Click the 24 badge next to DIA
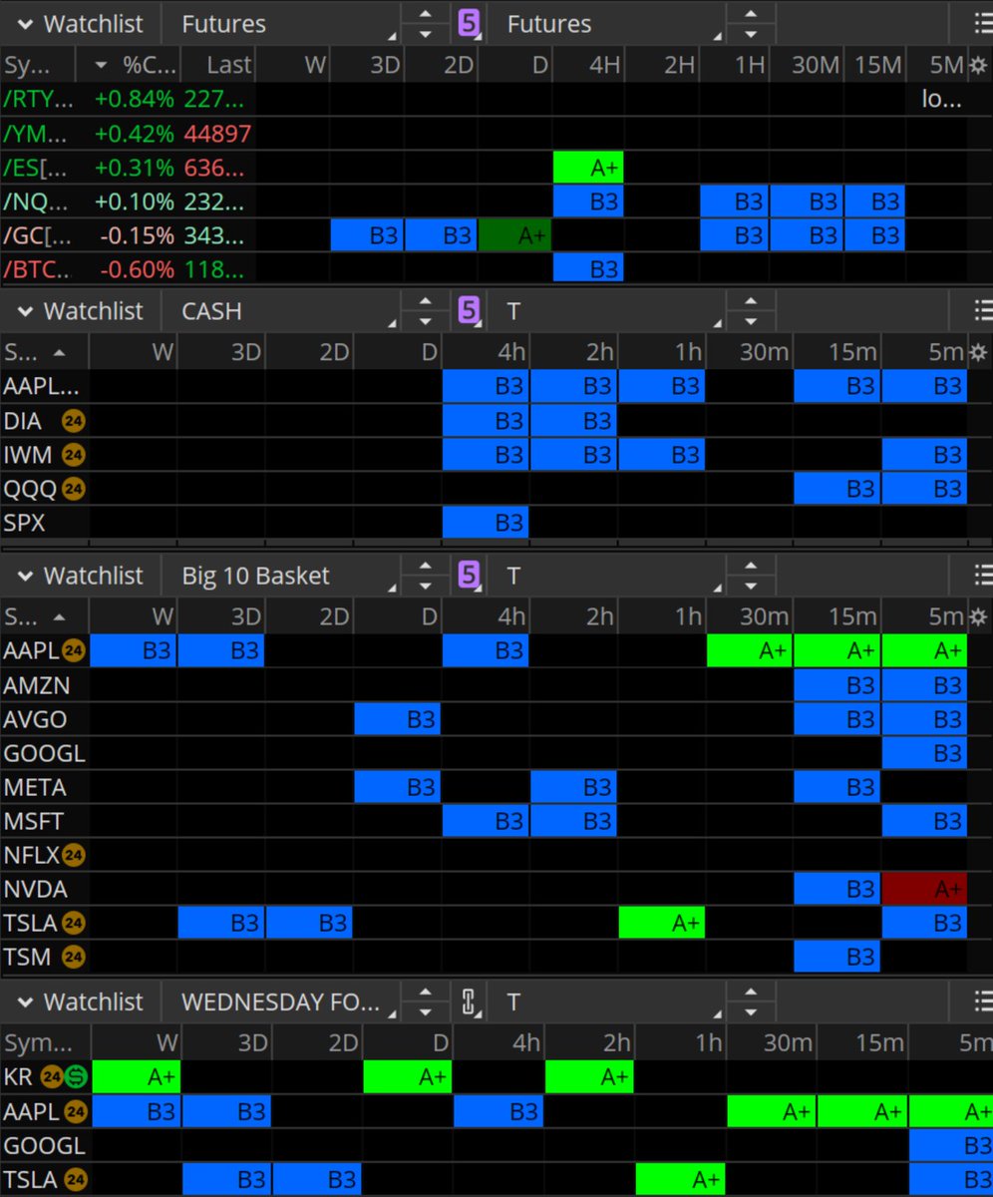The image size is (993, 1197). pyautogui.click(x=73, y=421)
